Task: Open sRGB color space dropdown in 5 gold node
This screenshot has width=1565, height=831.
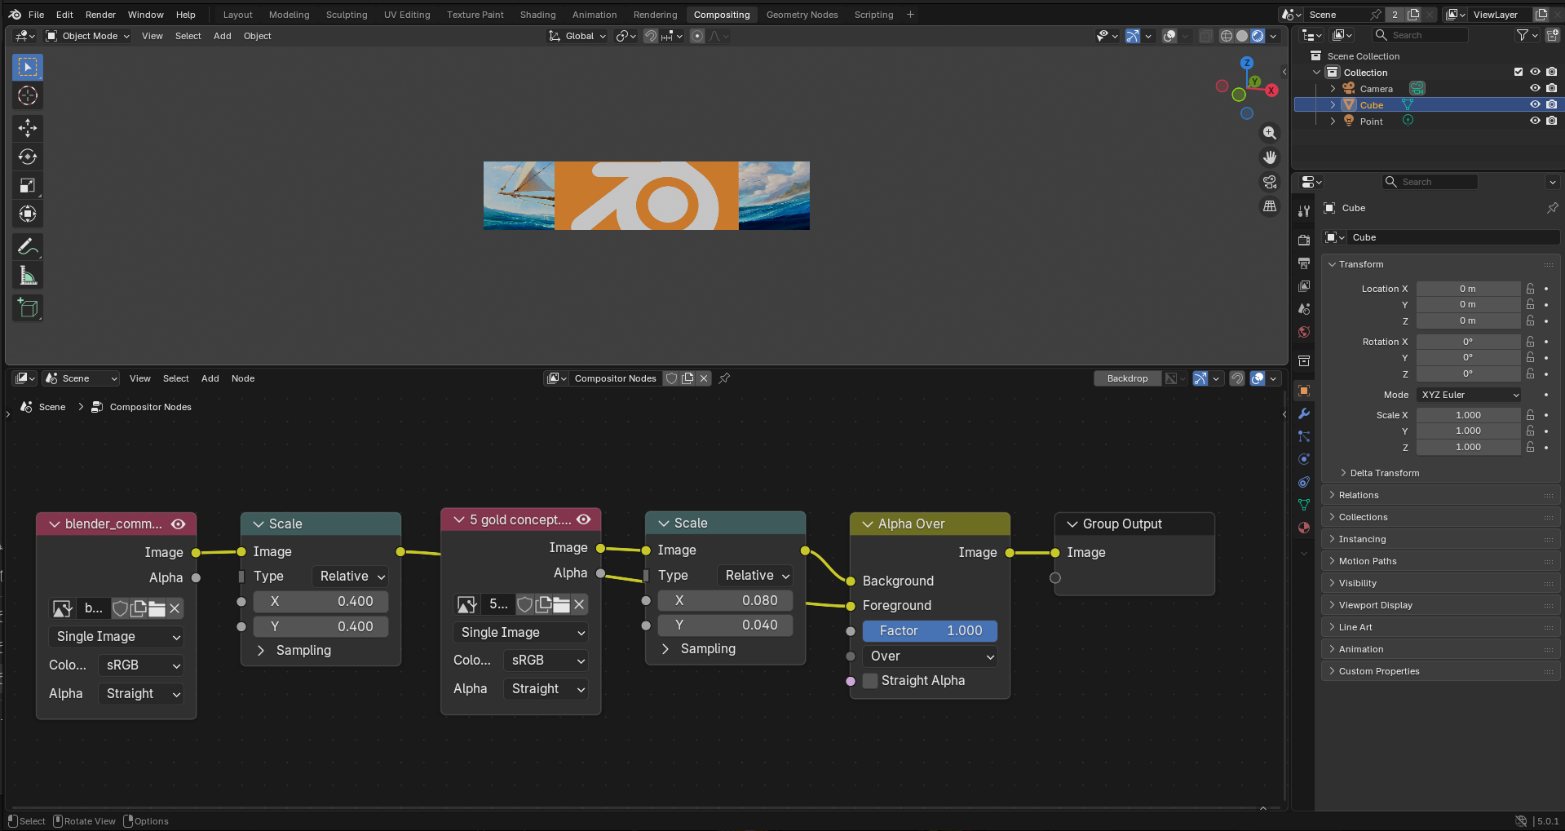Action: [x=546, y=661]
